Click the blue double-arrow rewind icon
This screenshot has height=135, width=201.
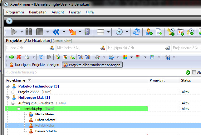point(56,32)
